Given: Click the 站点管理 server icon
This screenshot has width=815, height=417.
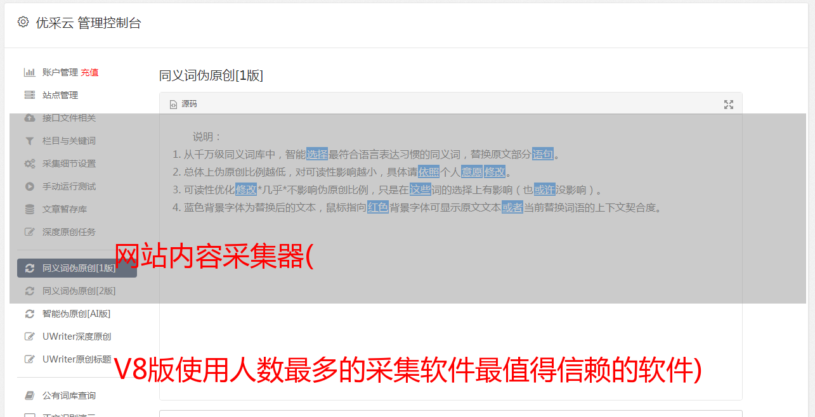Looking at the screenshot, I should click(x=29, y=95).
